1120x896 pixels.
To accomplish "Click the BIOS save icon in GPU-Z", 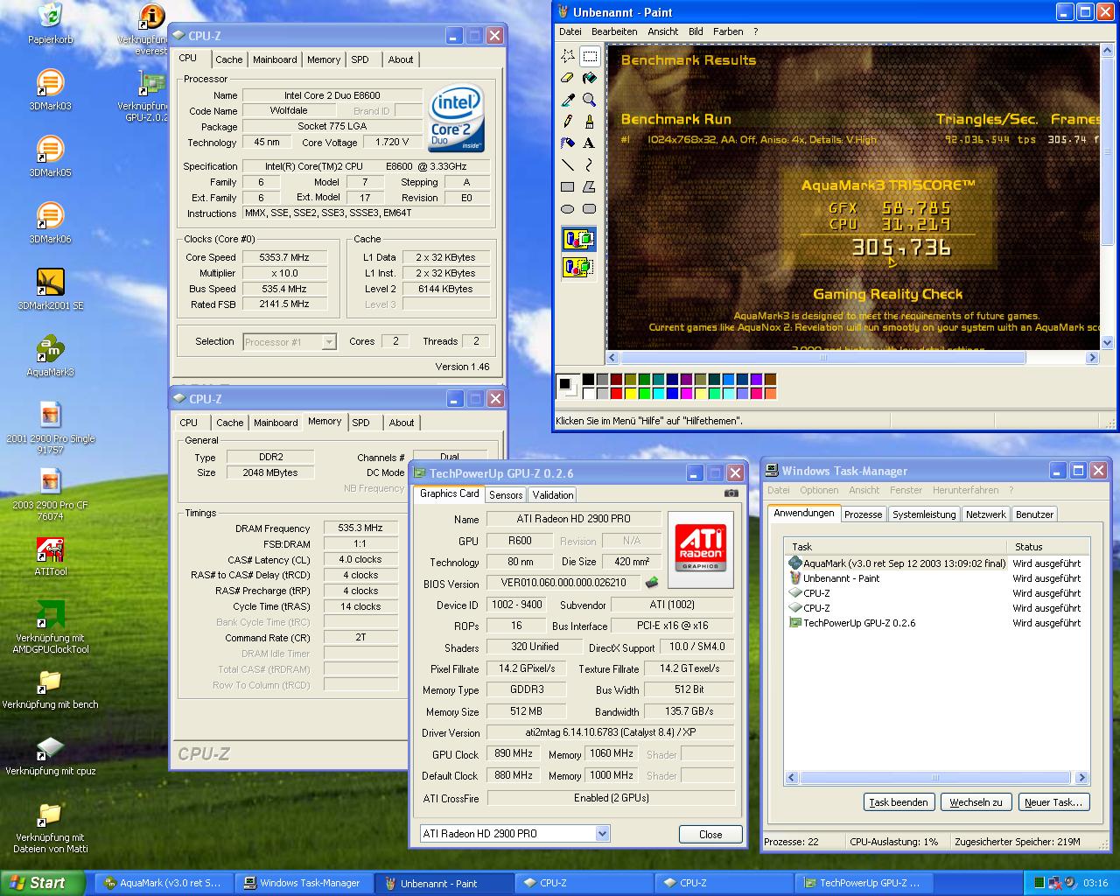I will pyautogui.click(x=652, y=582).
